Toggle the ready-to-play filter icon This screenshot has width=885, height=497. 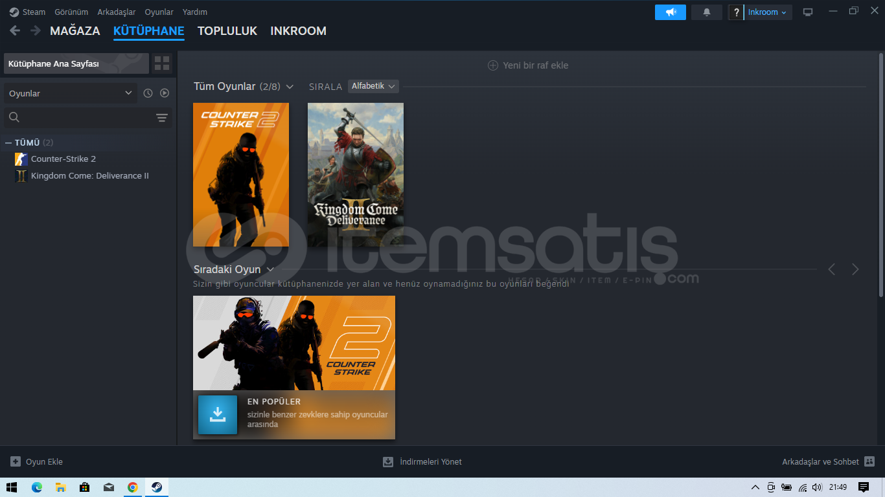pos(165,93)
